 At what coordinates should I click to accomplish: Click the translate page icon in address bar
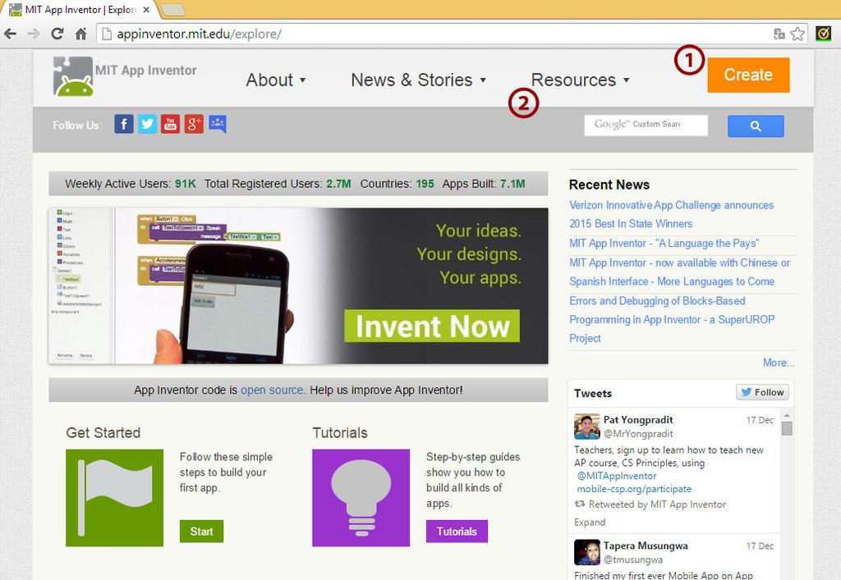pos(779,34)
